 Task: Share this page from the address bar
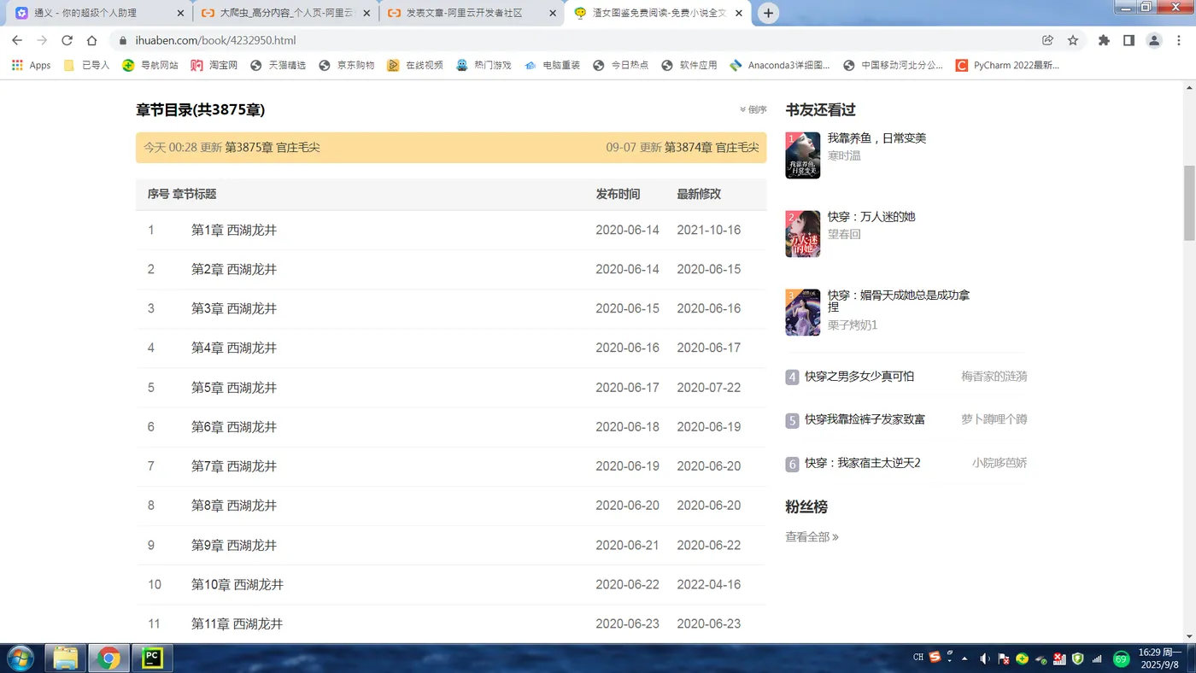coord(1048,40)
